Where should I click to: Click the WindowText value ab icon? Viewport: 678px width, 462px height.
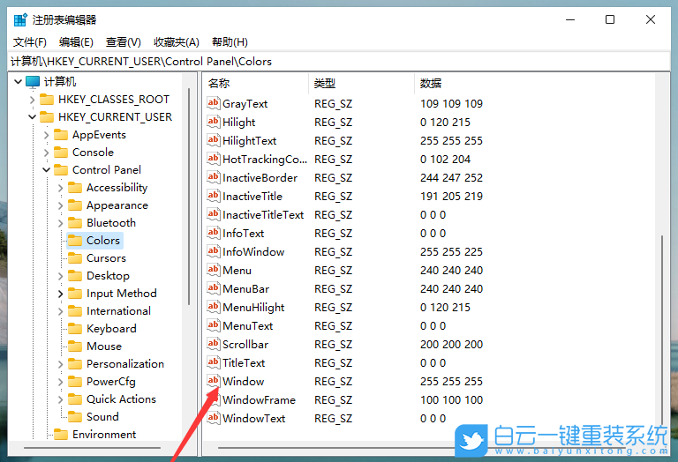click(213, 419)
